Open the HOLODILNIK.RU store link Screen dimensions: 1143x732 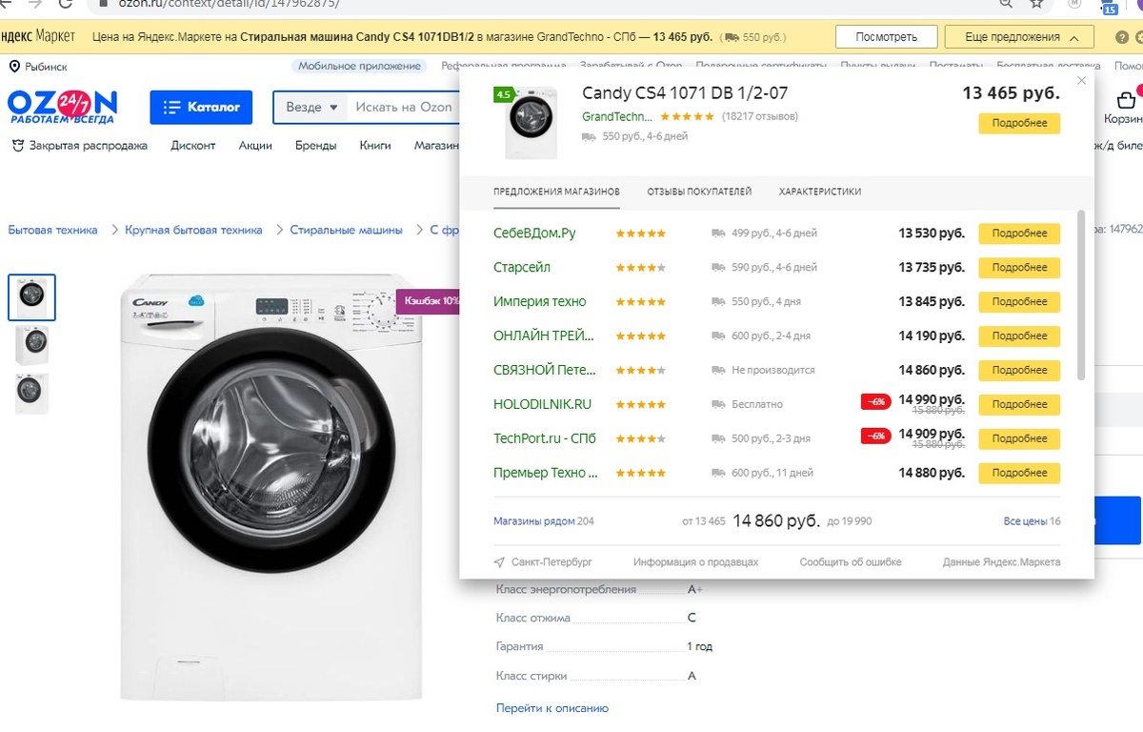542,404
